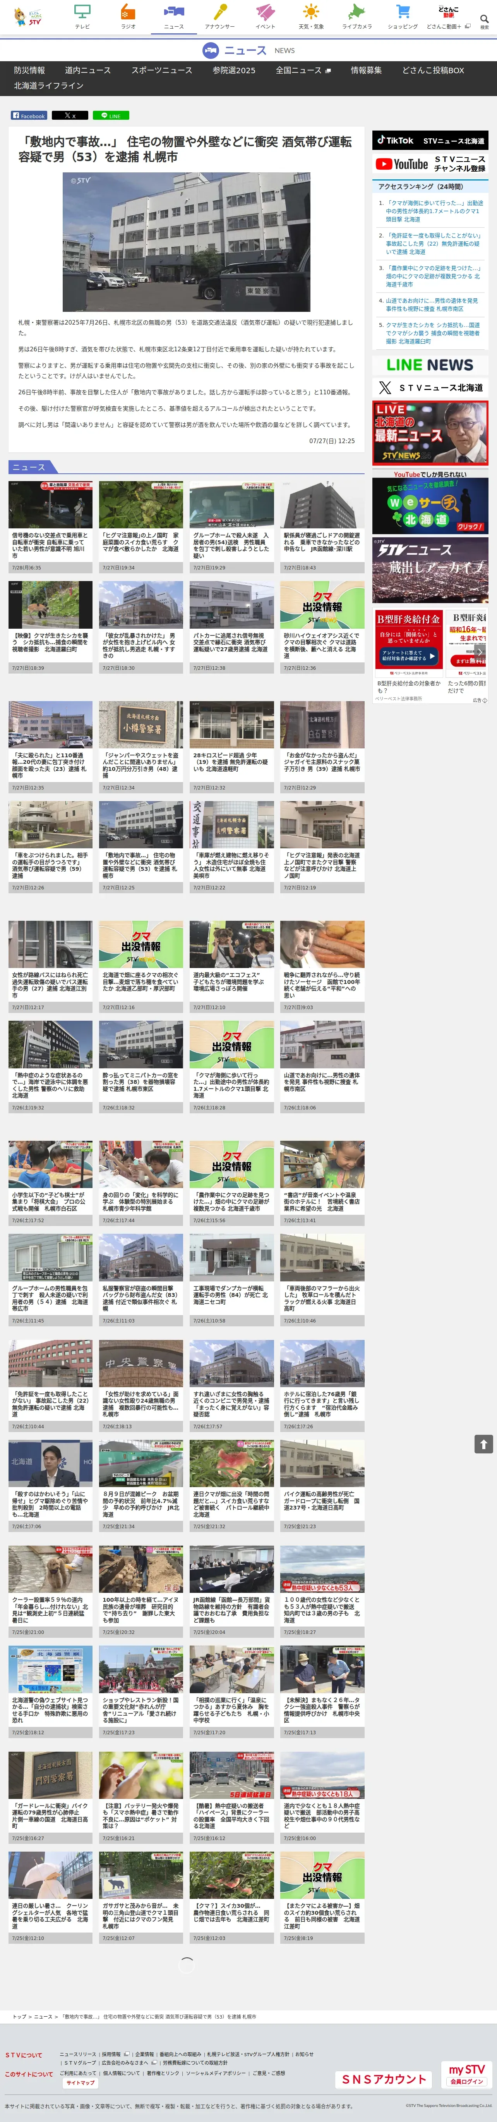Share article via LINE button

[111, 115]
